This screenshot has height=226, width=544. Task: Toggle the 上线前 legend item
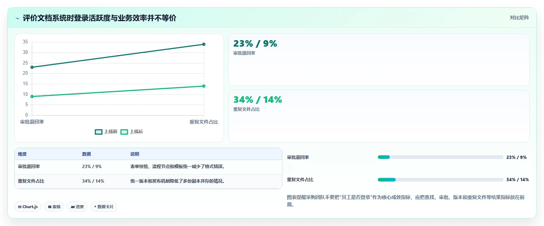(x=106, y=132)
